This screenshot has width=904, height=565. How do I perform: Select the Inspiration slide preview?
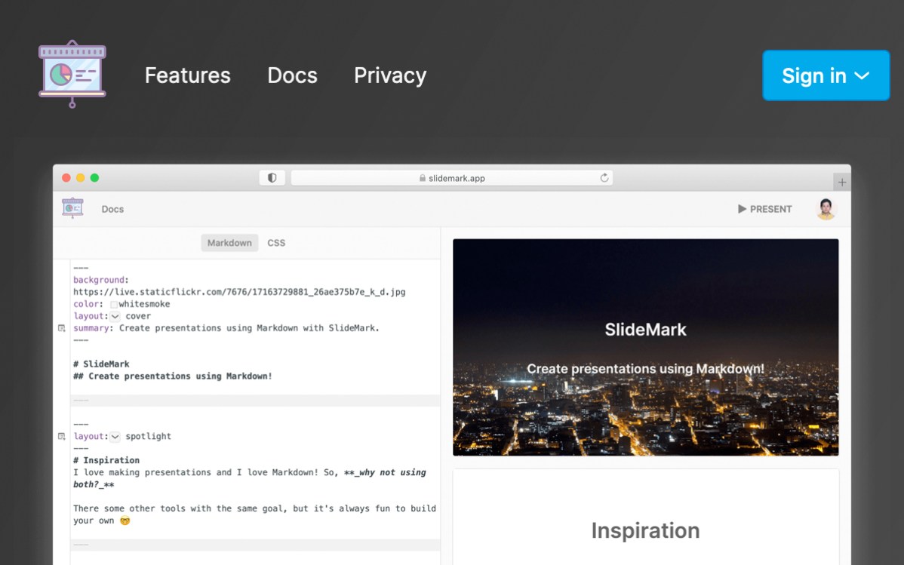pos(646,517)
